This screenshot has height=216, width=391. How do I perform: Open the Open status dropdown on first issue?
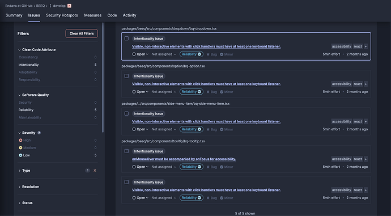pyautogui.click(x=141, y=54)
